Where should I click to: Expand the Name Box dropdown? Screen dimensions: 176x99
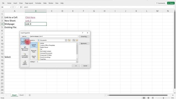(x=11, y=7)
